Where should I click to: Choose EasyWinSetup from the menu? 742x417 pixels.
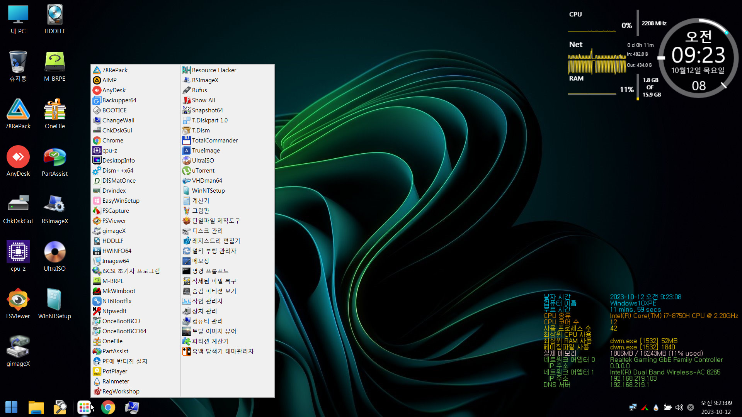tap(135, 200)
